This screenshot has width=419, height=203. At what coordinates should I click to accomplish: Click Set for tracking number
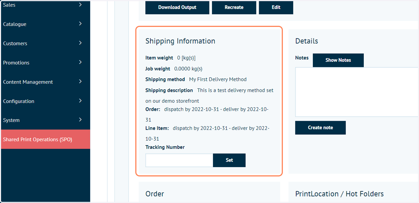[x=229, y=160]
